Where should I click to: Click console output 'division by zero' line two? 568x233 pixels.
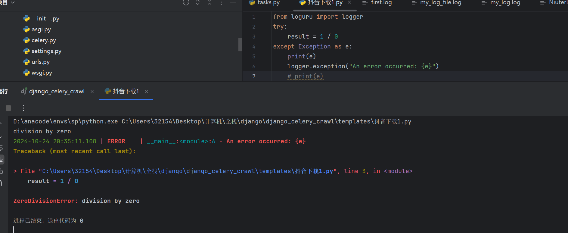42,132
